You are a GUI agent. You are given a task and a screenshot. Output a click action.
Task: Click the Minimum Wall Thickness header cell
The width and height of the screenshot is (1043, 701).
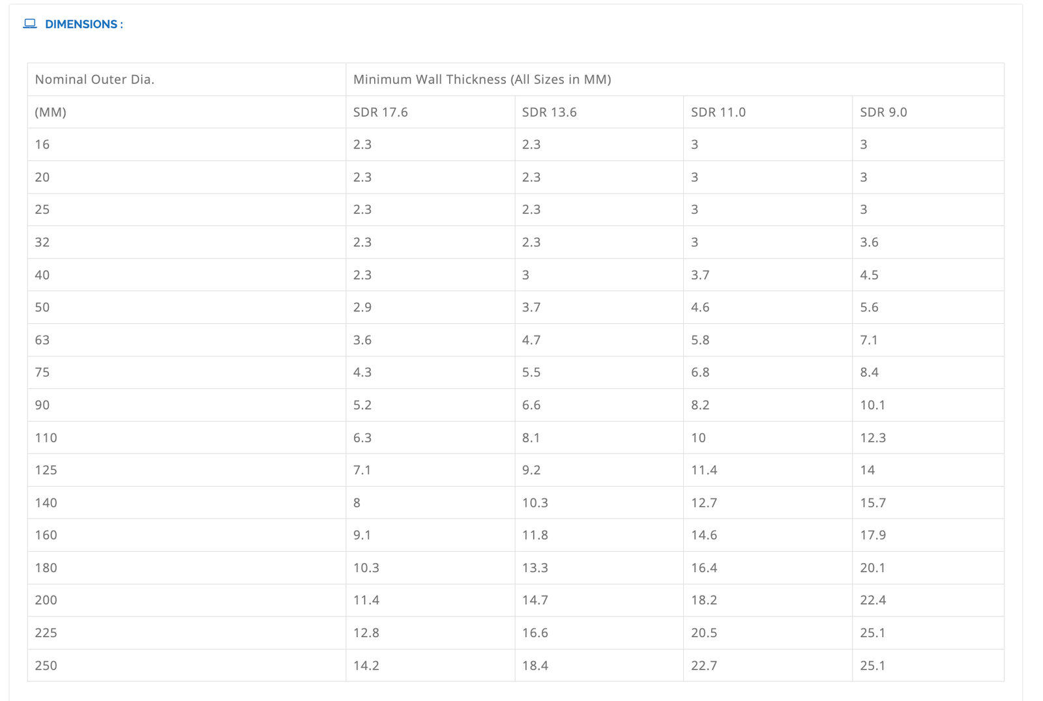pyautogui.click(x=482, y=79)
